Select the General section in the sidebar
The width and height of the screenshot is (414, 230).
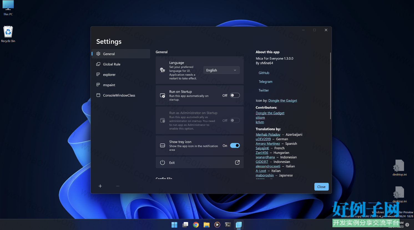click(x=121, y=54)
